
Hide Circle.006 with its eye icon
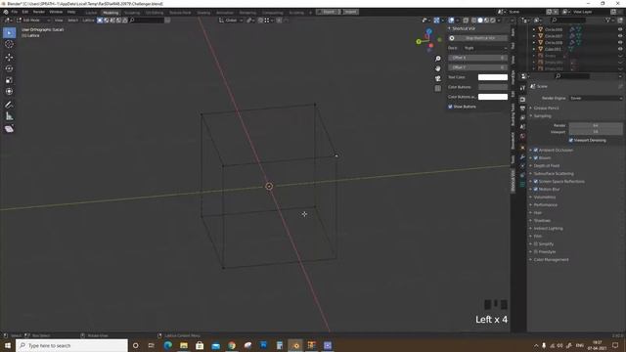pos(620,29)
